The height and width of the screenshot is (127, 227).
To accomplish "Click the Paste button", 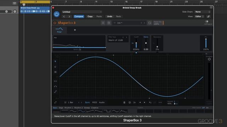I will [99, 17].
